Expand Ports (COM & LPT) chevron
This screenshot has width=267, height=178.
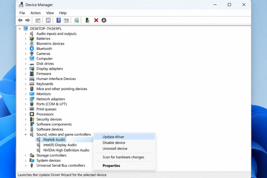pyautogui.click(x=26, y=104)
